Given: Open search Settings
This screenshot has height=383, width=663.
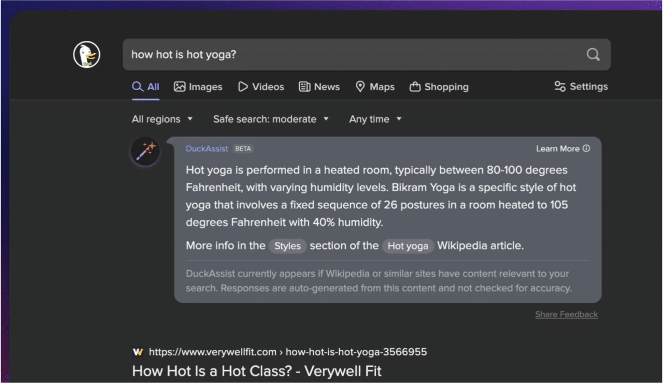Looking at the screenshot, I should [581, 86].
